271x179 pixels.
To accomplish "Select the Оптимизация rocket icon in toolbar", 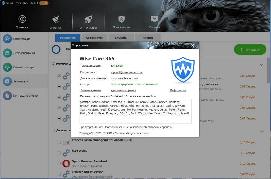I will pos(88,19).
